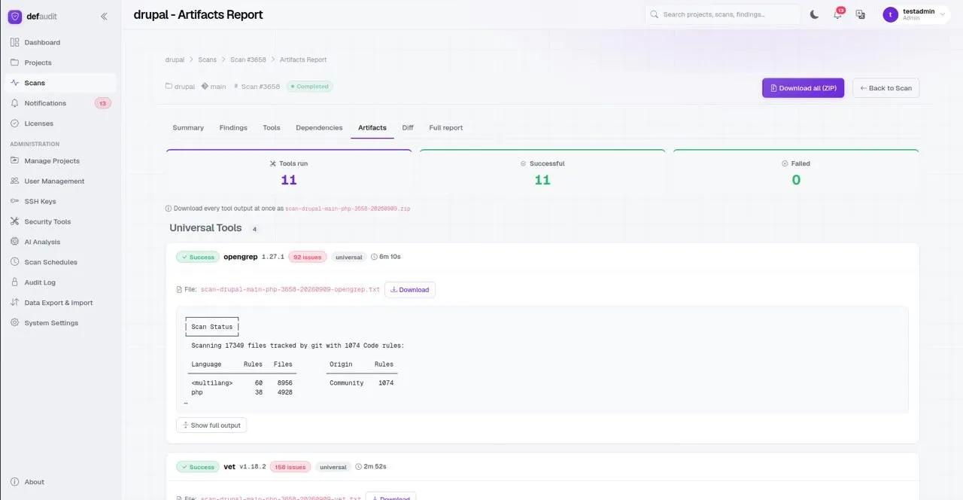The image size is (963, 500).
Task: Click the Completed status badge
Action: [309, 87]
